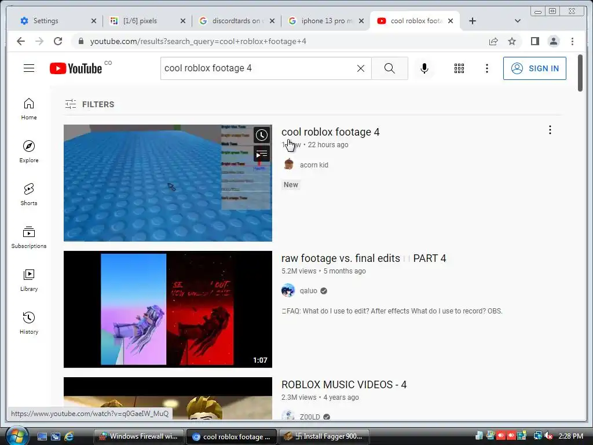Open the Chrome profile icon
Viewport: 593px width, 445px height.
pyautogui.click(x=554, y=41)
